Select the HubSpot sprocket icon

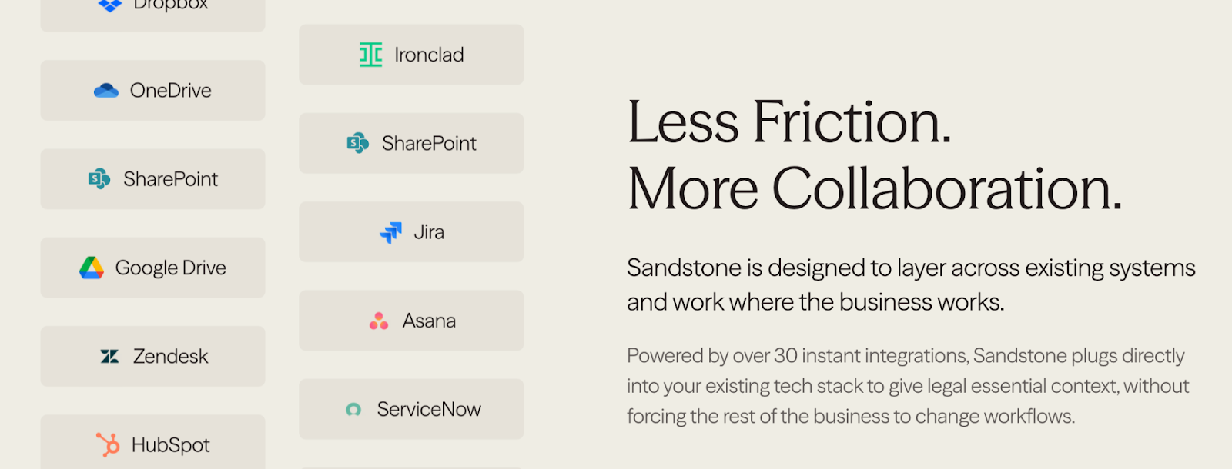point(108,444)
